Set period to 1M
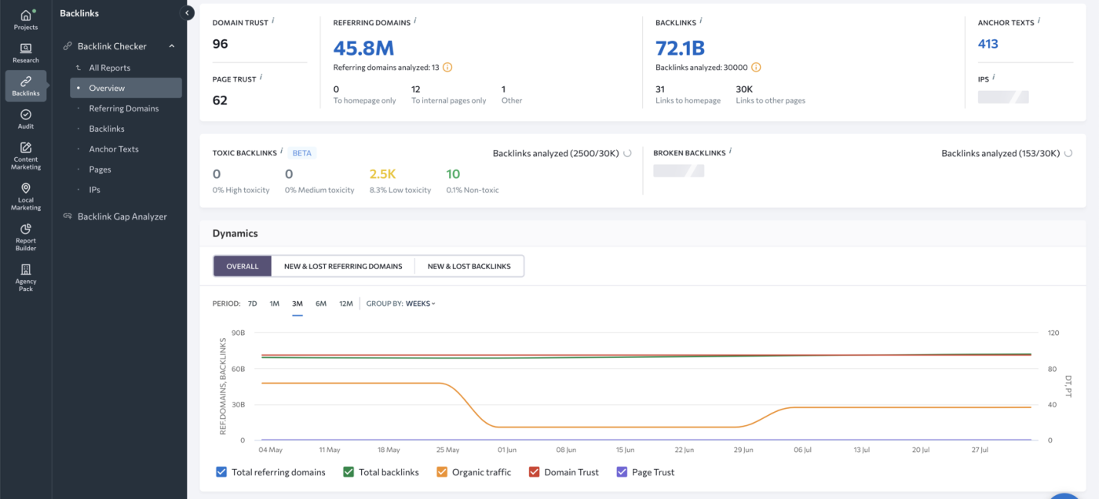The image size is (1099, 499). coord(275,304)
